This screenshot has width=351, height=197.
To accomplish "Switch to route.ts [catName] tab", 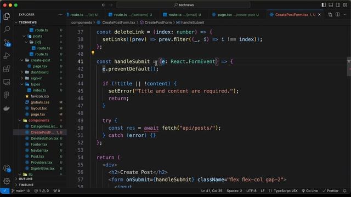I will coord(130,15).
